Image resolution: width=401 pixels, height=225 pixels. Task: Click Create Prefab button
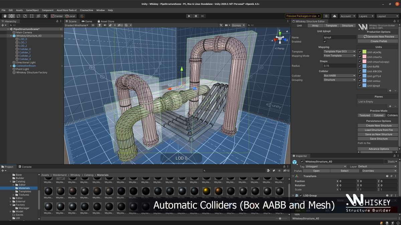[379, 41]
